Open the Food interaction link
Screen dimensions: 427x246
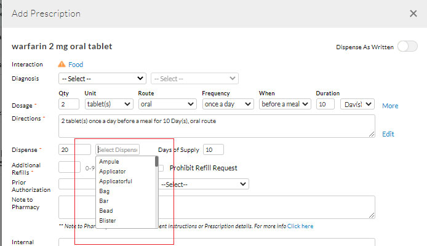[76, 65]
